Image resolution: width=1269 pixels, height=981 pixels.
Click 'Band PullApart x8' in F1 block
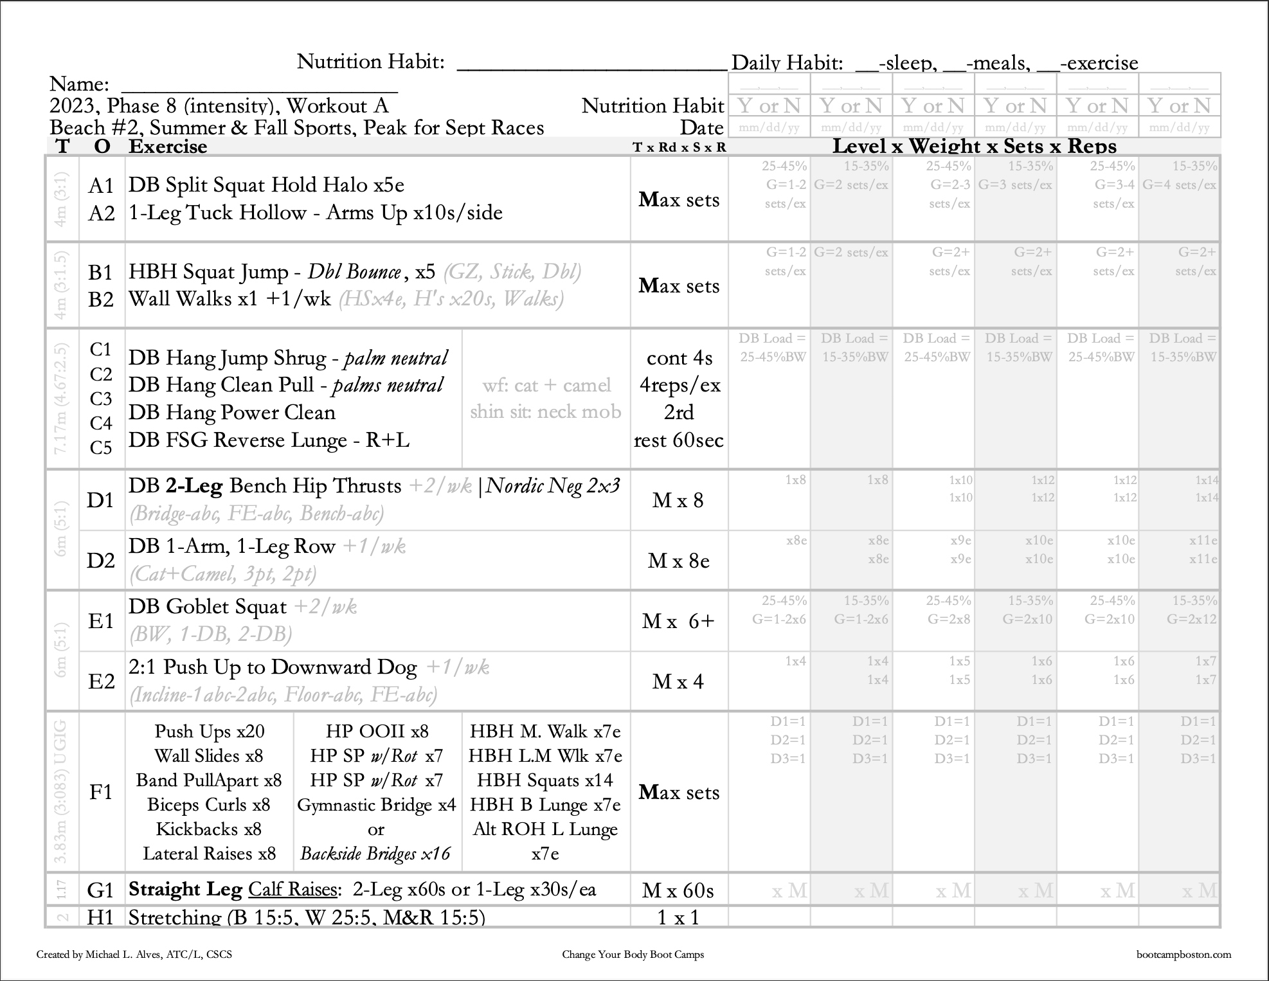coord(209,780)
